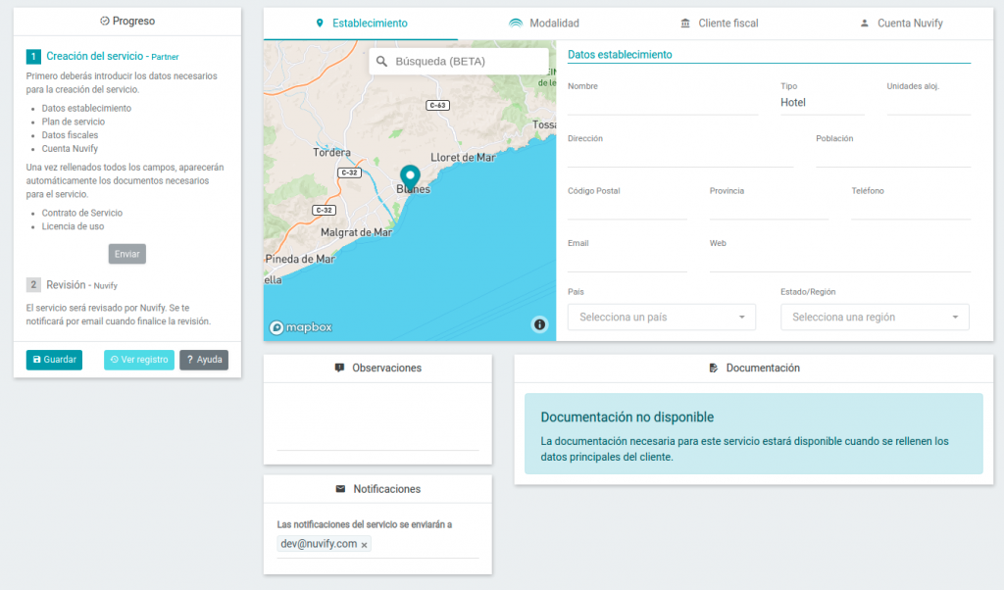Click the Tordera map label
Image resolution: width=1004 pixels, height=590 pixels.
(x=331, y=152)
